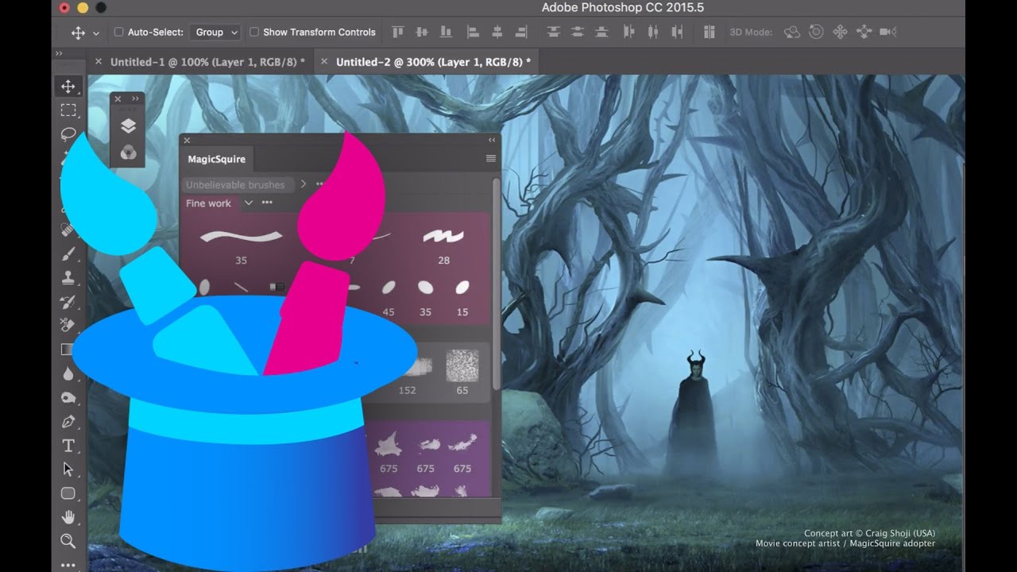Open Layers from the collapsed panel icon

click(128, 126)
